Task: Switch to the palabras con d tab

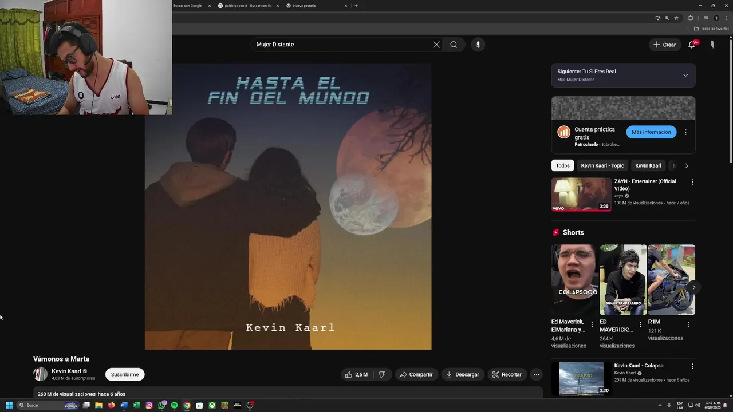Action: click(x=249, y=6)
